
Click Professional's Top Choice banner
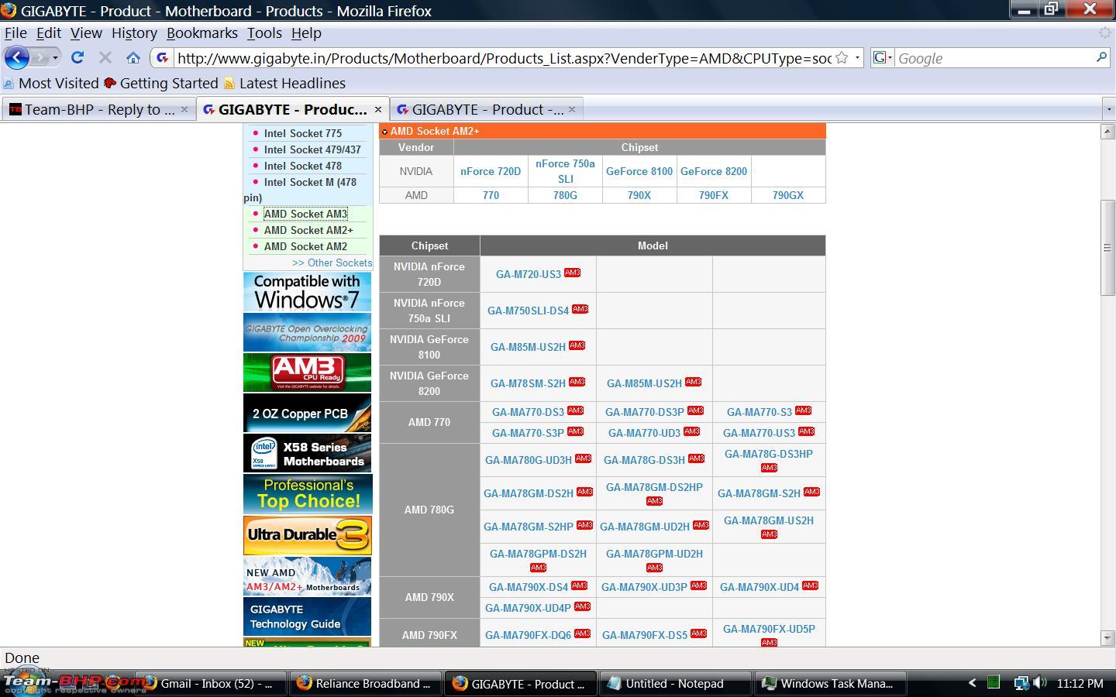307,493
